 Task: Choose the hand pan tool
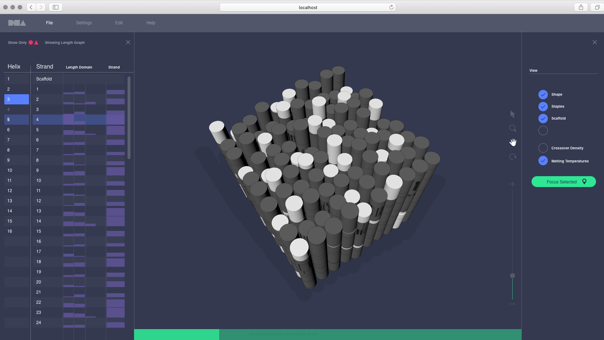click(513, 142)
